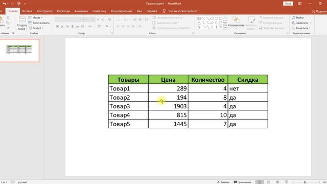Switch to the Анимация tab

point(81,11)
